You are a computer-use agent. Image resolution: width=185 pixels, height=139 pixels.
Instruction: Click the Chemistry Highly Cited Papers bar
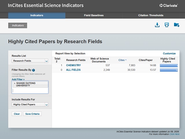click(169, 66)
